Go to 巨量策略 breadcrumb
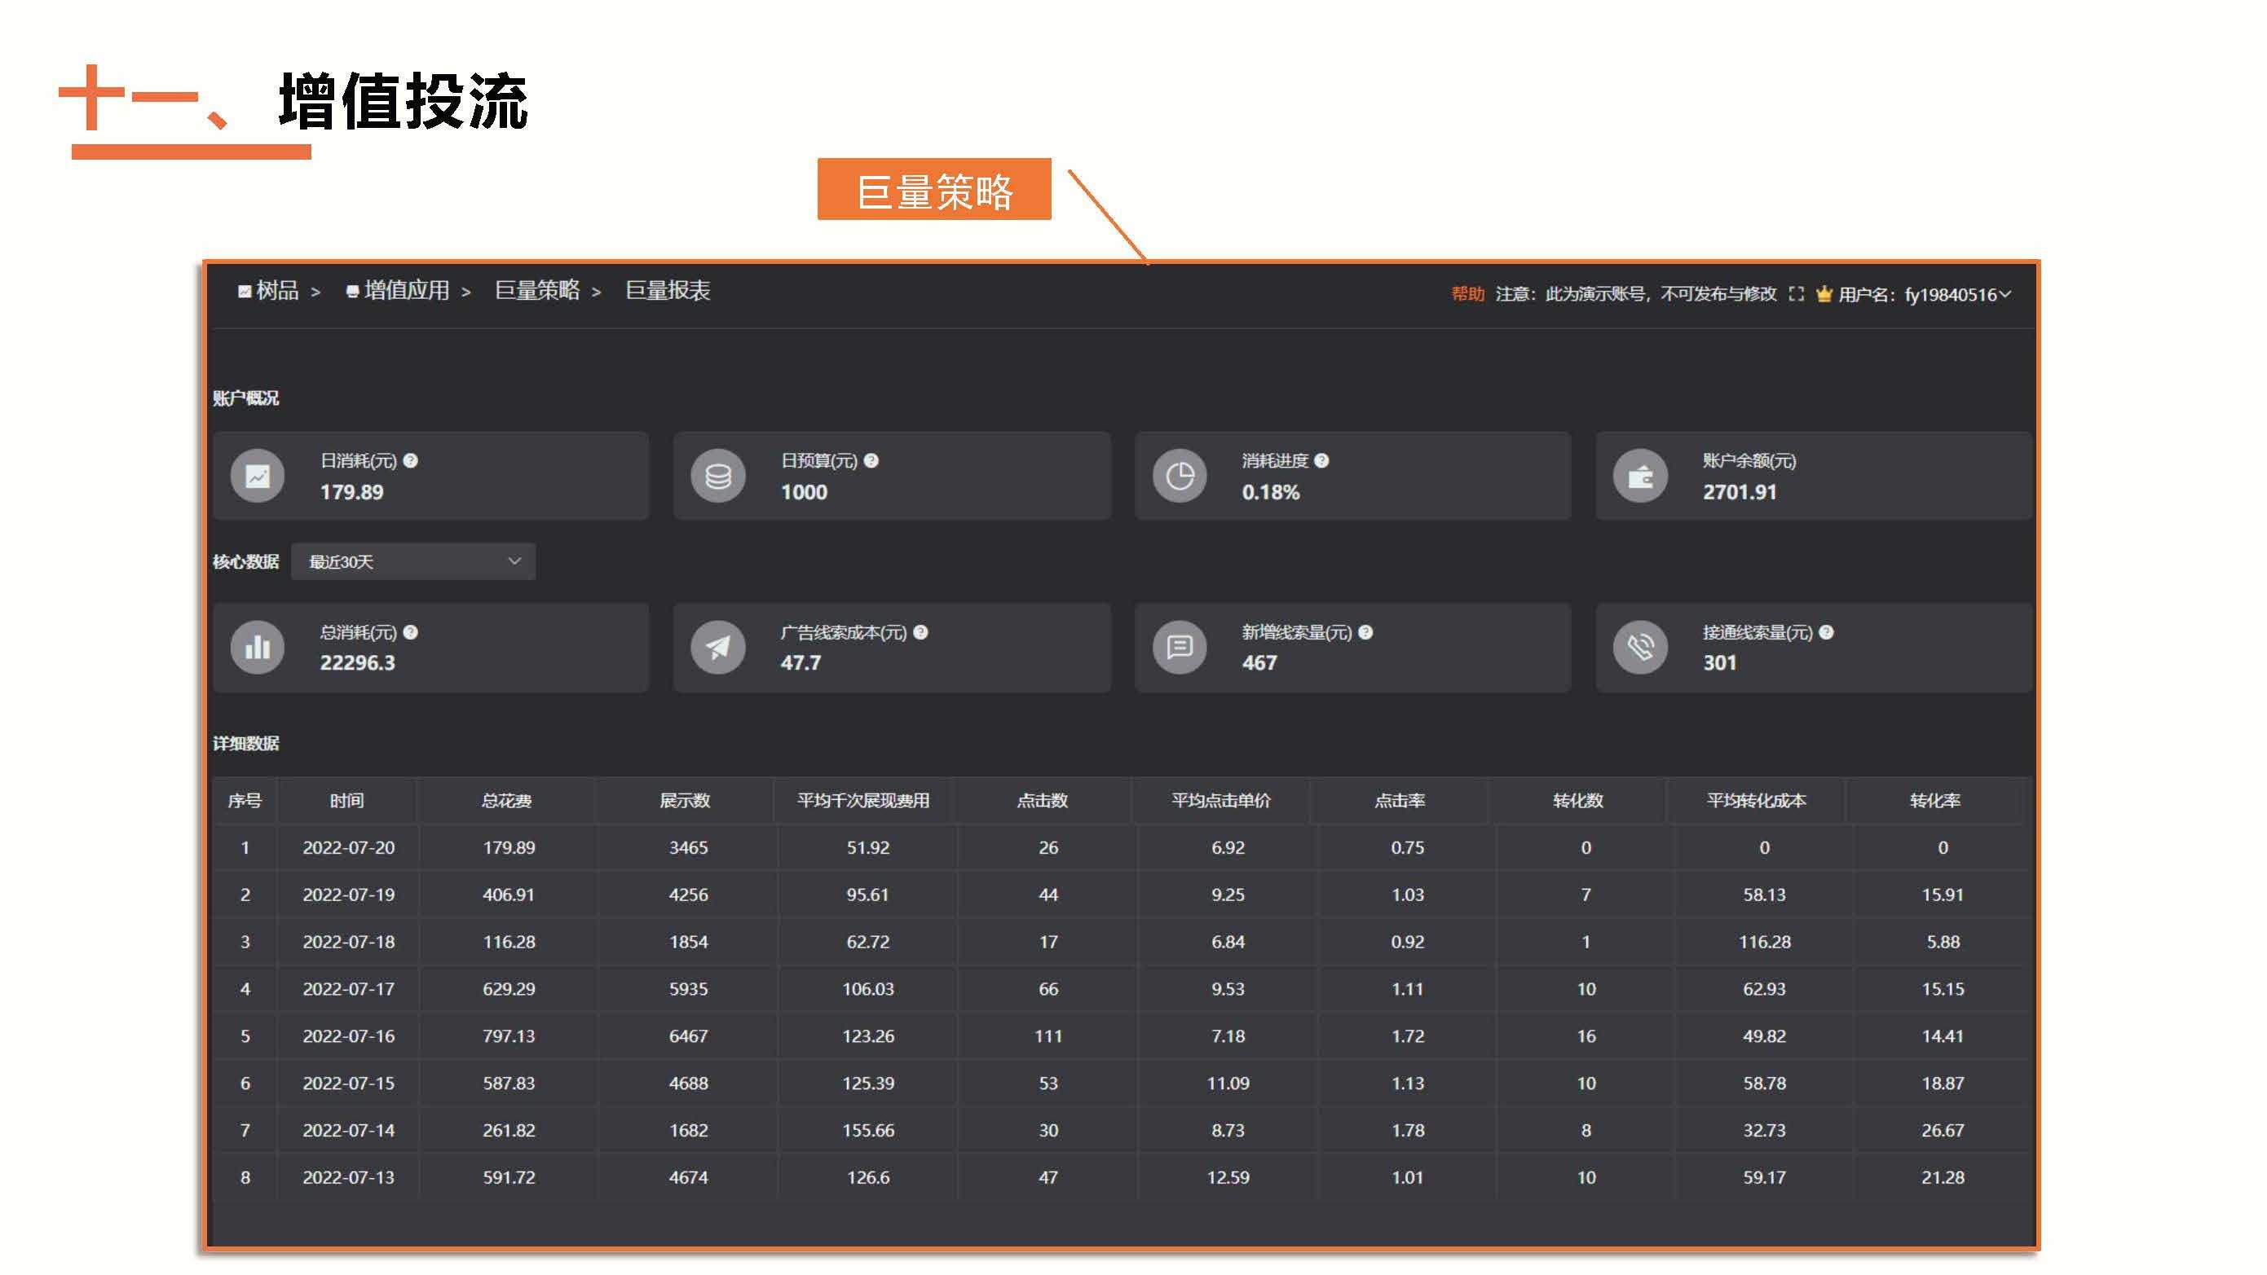This screenshot has width=2267, height=1275. tap(537, 291)
